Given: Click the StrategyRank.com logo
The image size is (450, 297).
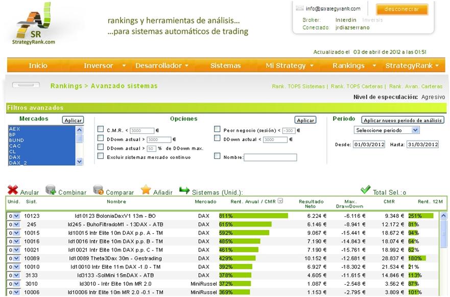Looking at the screenshot, I should (x=34, y=24).
